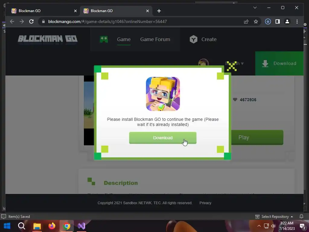309x232 pixels.
Task: Open the Chrome downloads icon
Action: (268, 21)
